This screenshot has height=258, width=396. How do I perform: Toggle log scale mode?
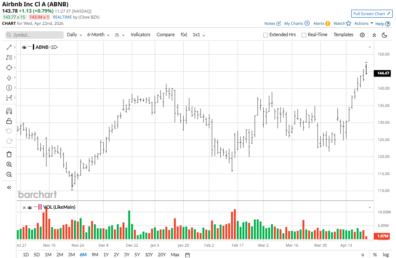tap(385, 255)
